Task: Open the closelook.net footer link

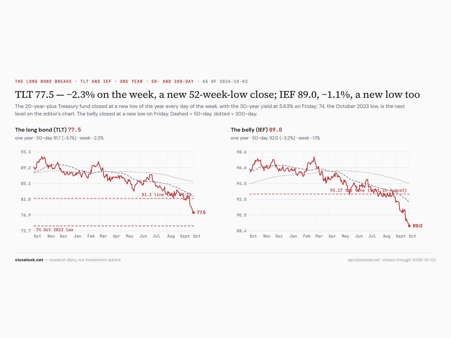Action: [29, 260]
